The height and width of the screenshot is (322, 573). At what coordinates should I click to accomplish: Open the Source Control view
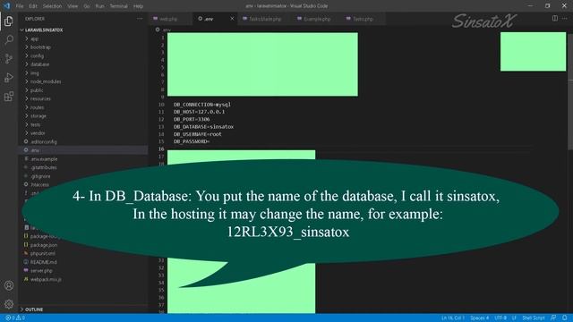[9, 59]
